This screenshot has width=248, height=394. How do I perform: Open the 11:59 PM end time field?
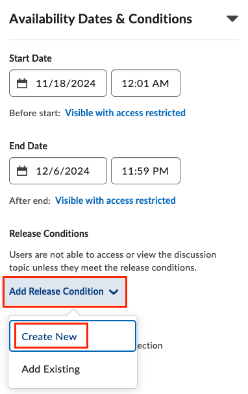pyautogui.click(x=145, y=171)
